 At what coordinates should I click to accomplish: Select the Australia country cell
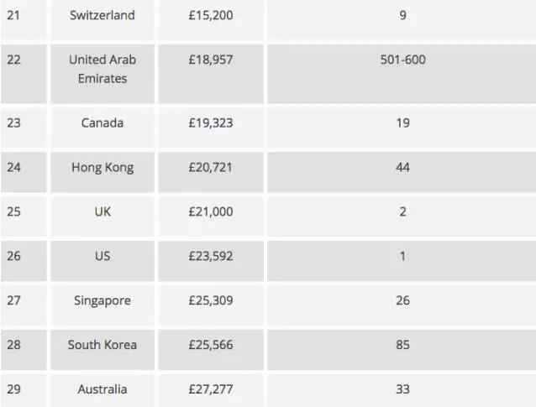[x=102, y=390]
